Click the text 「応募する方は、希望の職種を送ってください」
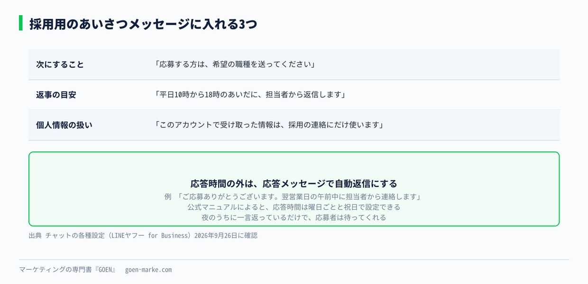 pos(234,64)
